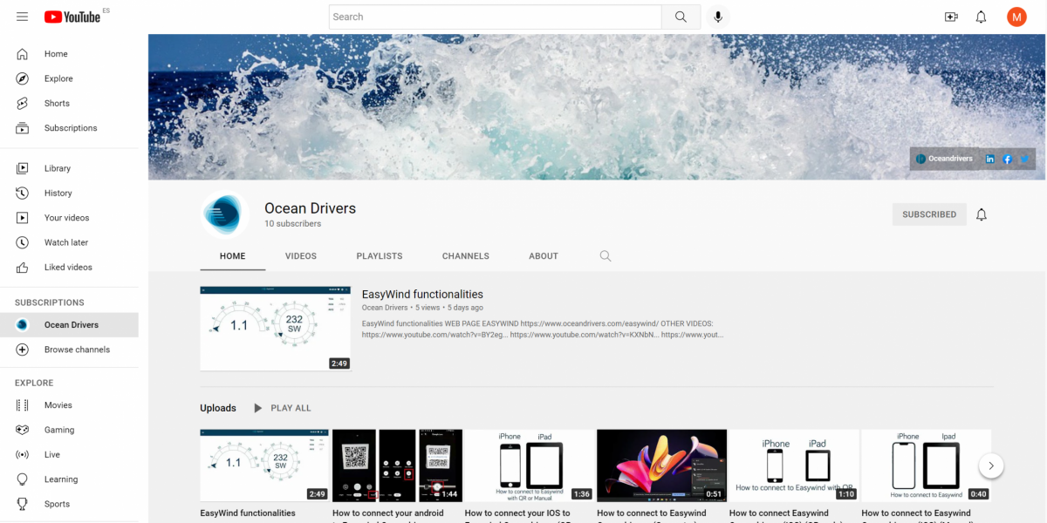Image resolution: width=1047 pixels, height=523 pixels.
Task: Switch to the VIDEOS tab
Action: (301, 256)
